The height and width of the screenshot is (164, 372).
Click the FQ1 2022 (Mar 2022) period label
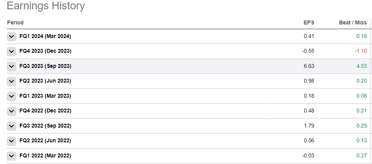(45, 156)
